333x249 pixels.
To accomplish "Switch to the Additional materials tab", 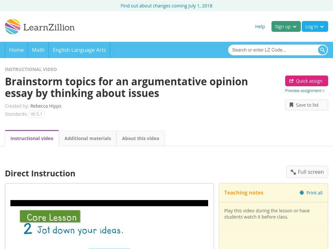I will (x=88, y=138).
